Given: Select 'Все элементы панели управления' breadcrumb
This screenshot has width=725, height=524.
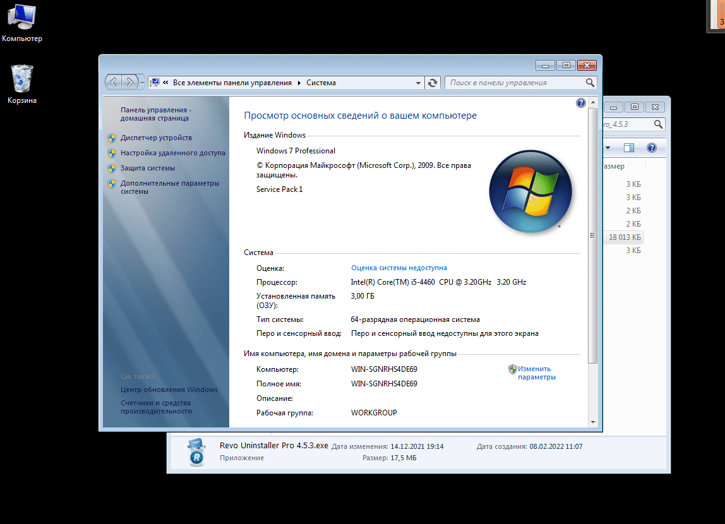Looking at the screenshot, I should pos(232,83).
